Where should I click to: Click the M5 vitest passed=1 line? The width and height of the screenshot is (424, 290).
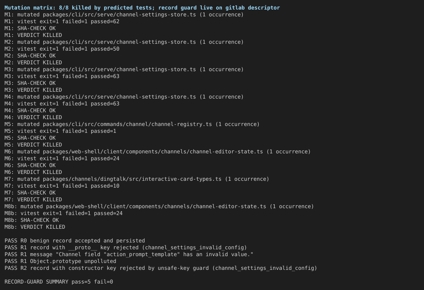(x=60, y=131)
